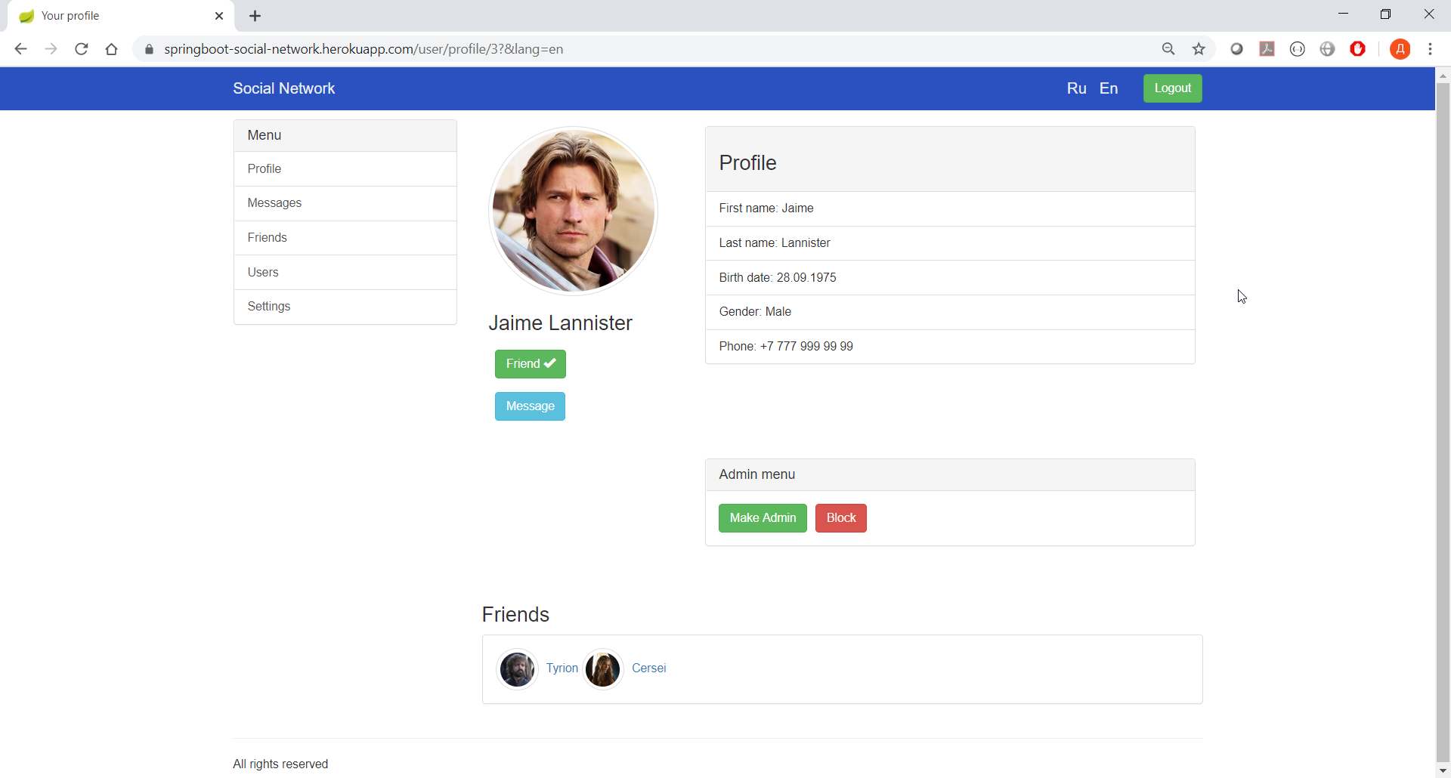Viewport: 1451px width, 778px height.
Task: Open Messages in the sidebar menu
Action: (x=345, y=203)
